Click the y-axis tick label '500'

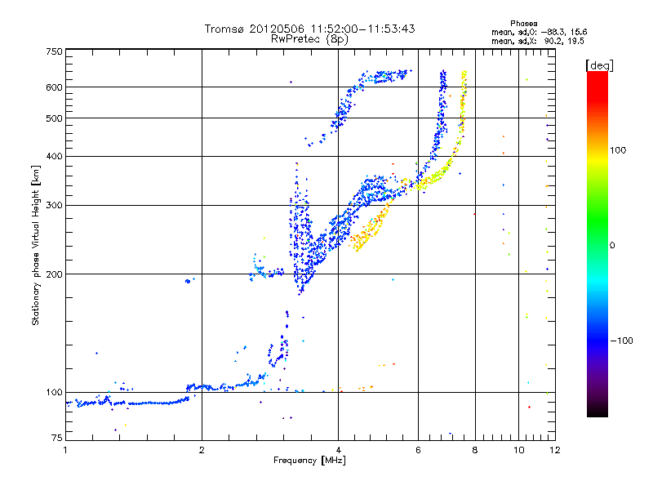click(54, 118)
